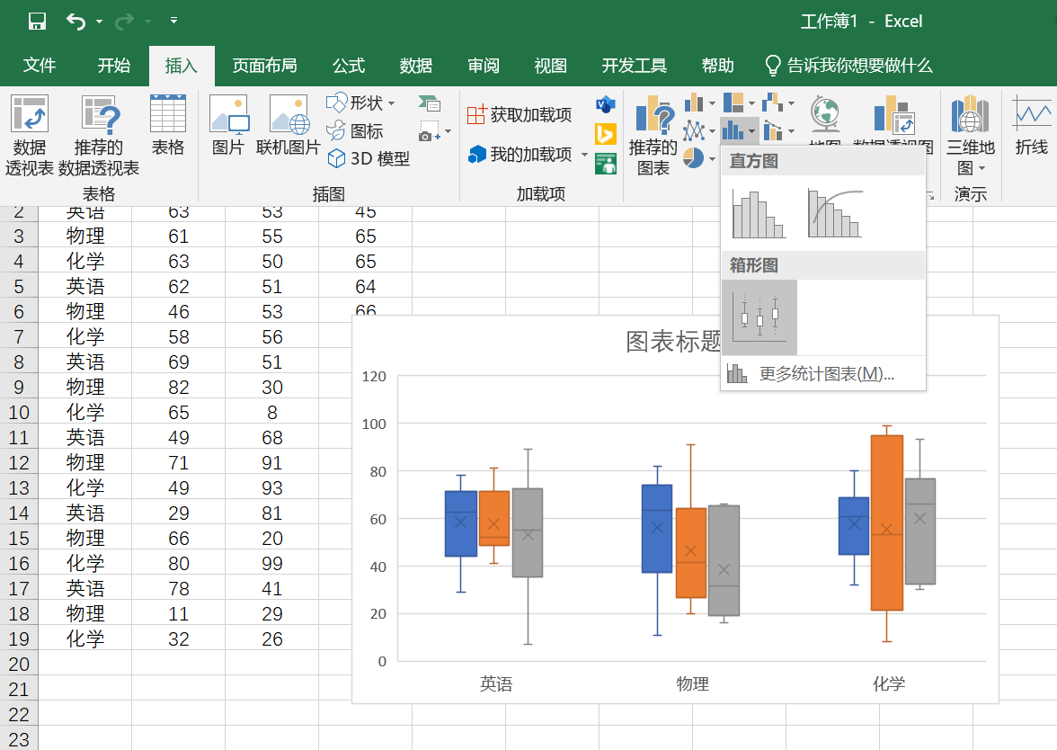
Task: Expand the hierarchy chart dropdown arrow
Action: (751, 103)
